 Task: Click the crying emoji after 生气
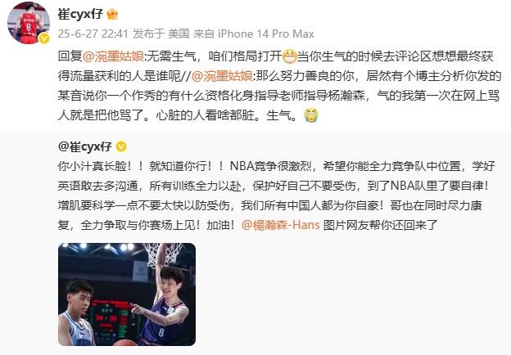click(x=311, y=115)
